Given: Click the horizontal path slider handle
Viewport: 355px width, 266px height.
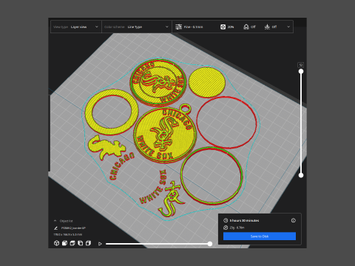Looking at the screenshot, I should [210, 244].
